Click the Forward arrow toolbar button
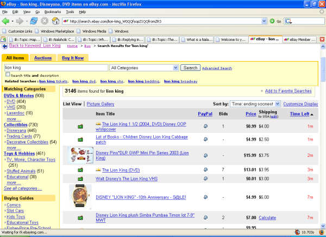The image size is (326, 237). click(x=20, y=21)
